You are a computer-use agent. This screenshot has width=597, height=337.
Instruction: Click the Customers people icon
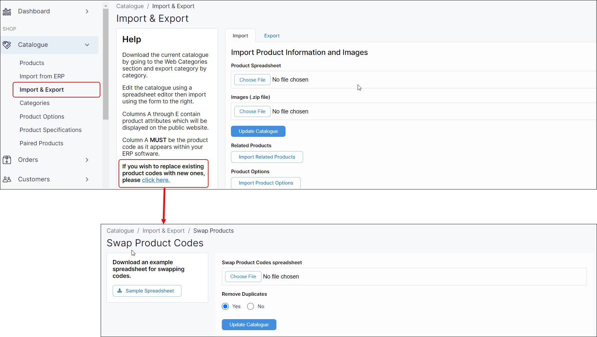(7, 179)
